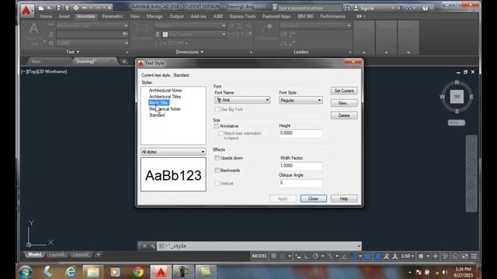Open Windows Explorer folder in taskbar
The width and height of the screenshot is (497, 279).
coord(93,272)
